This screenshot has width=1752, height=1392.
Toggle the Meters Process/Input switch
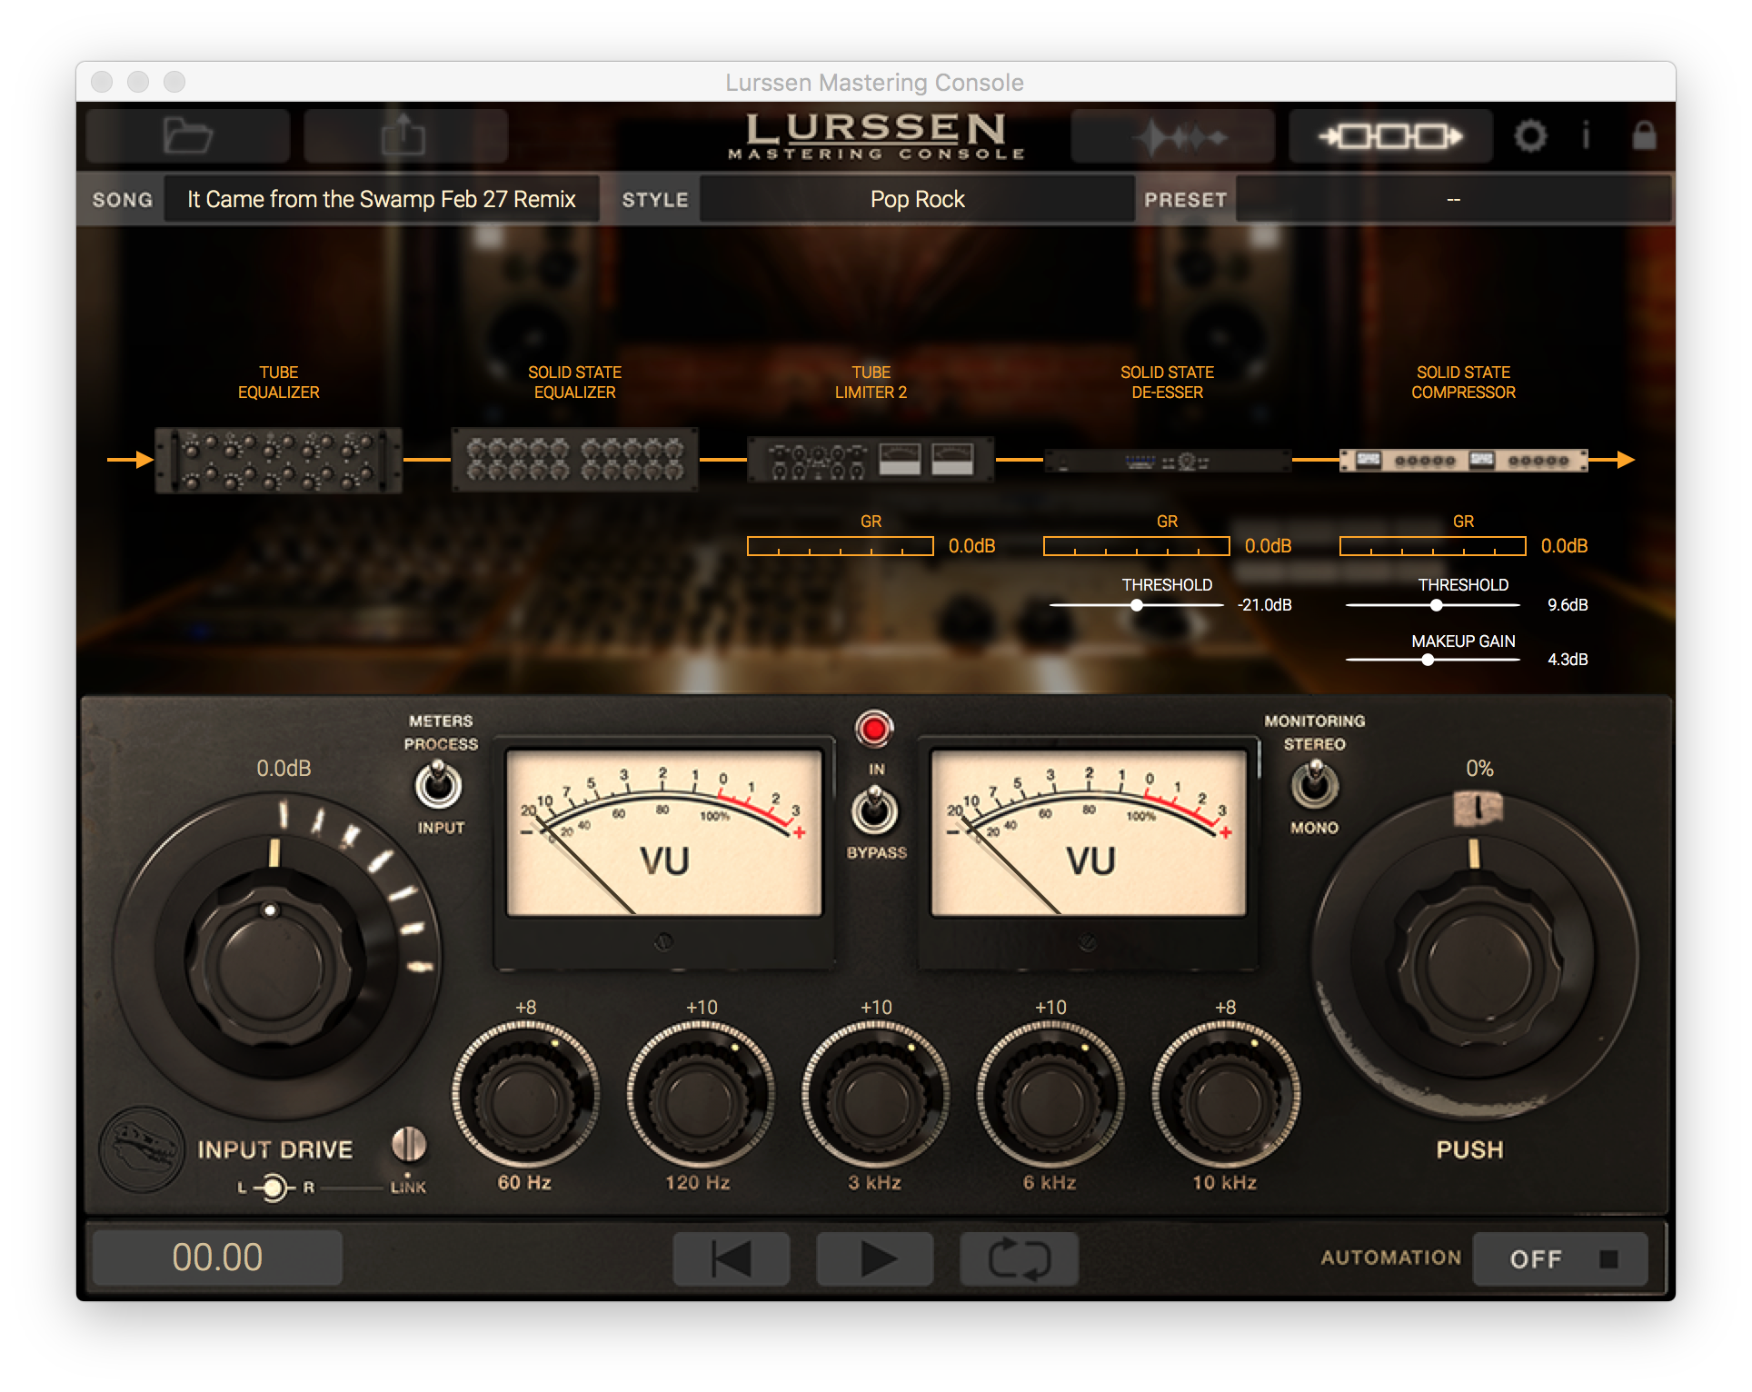pos(439,785)
